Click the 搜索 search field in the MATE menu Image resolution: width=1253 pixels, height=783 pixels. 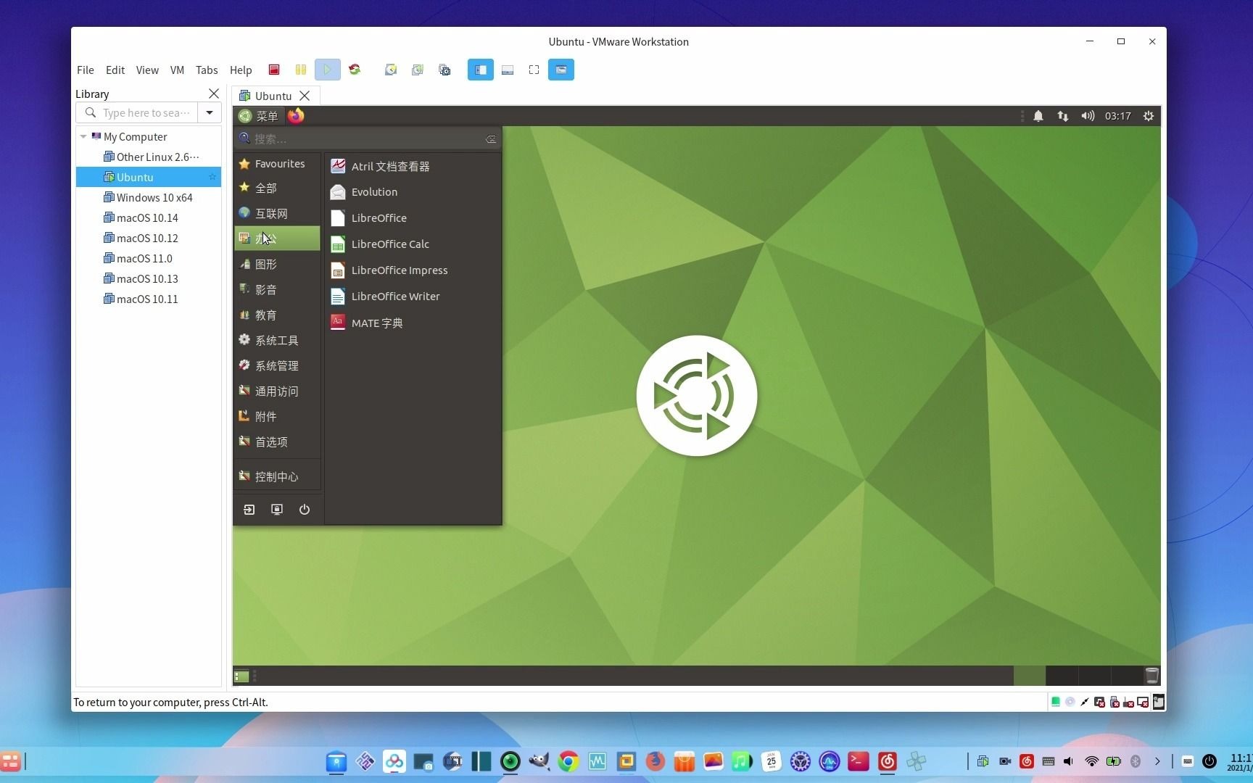[x=363, y=138]
